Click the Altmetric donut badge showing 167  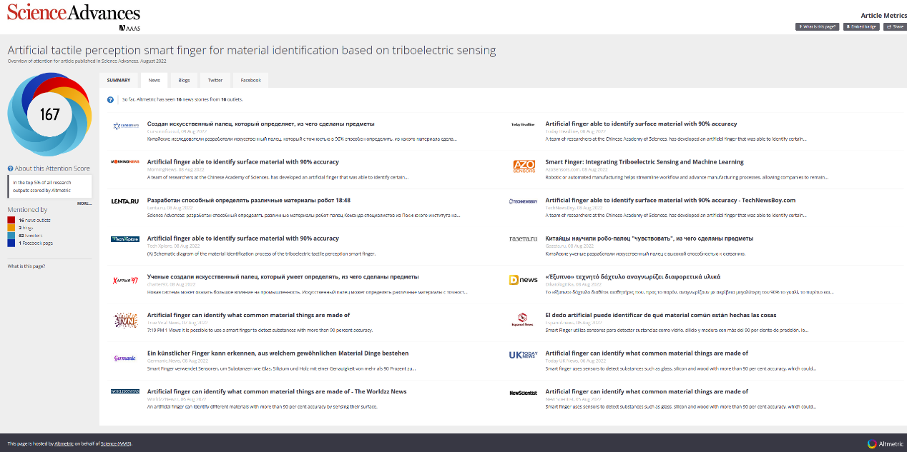point(49,114)
